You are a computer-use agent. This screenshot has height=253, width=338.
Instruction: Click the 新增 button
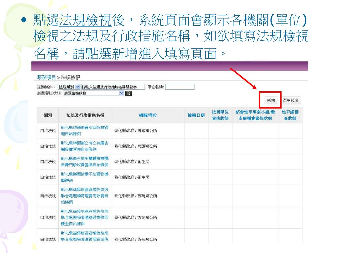coord(271,100)
